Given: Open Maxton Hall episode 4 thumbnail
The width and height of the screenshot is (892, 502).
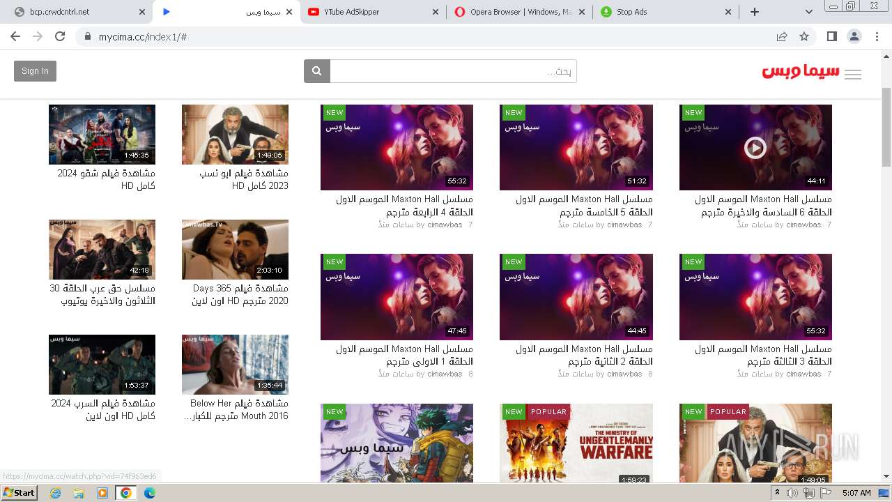Looking at the screenshot, I should click(397, 147).
